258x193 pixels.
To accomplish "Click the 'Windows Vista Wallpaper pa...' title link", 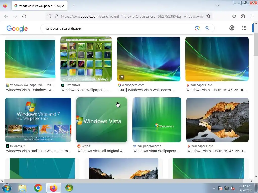I will (86, 90).
